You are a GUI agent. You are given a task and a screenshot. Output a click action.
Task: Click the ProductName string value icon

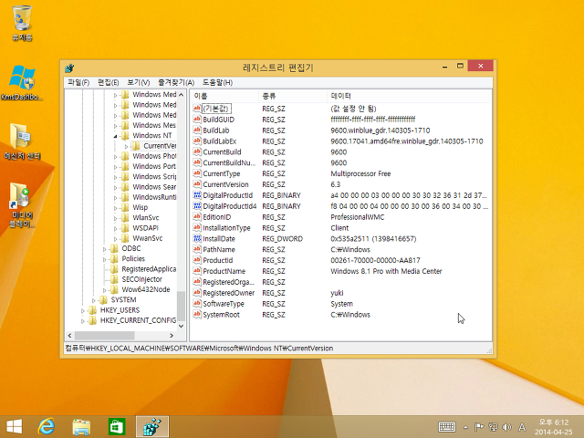[197, 271]
